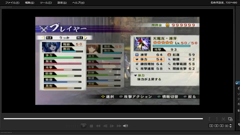Click the speaker volume icon
This screenshot has height=135, width=240.
click(125, 126)
